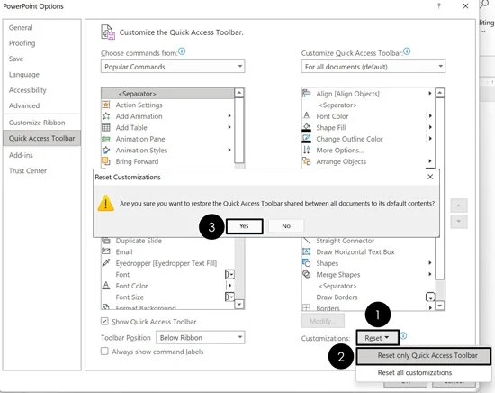Click the Font Color icon in left list
The height and width of the screenshot is (393, 495).
pos(106,286)
